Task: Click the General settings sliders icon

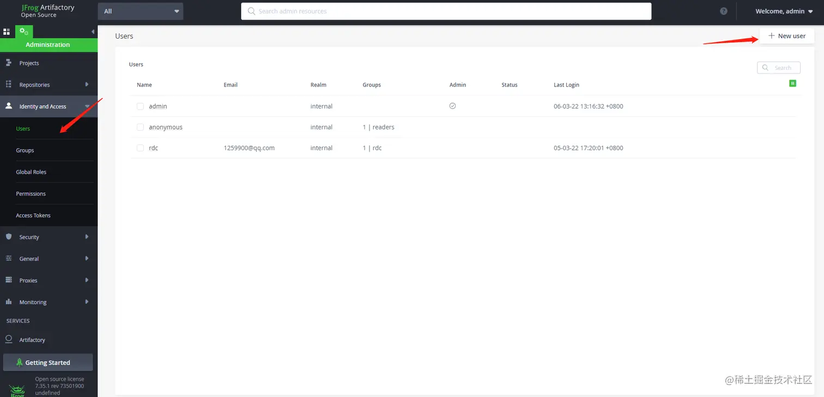Action: [x=9, y=259]
